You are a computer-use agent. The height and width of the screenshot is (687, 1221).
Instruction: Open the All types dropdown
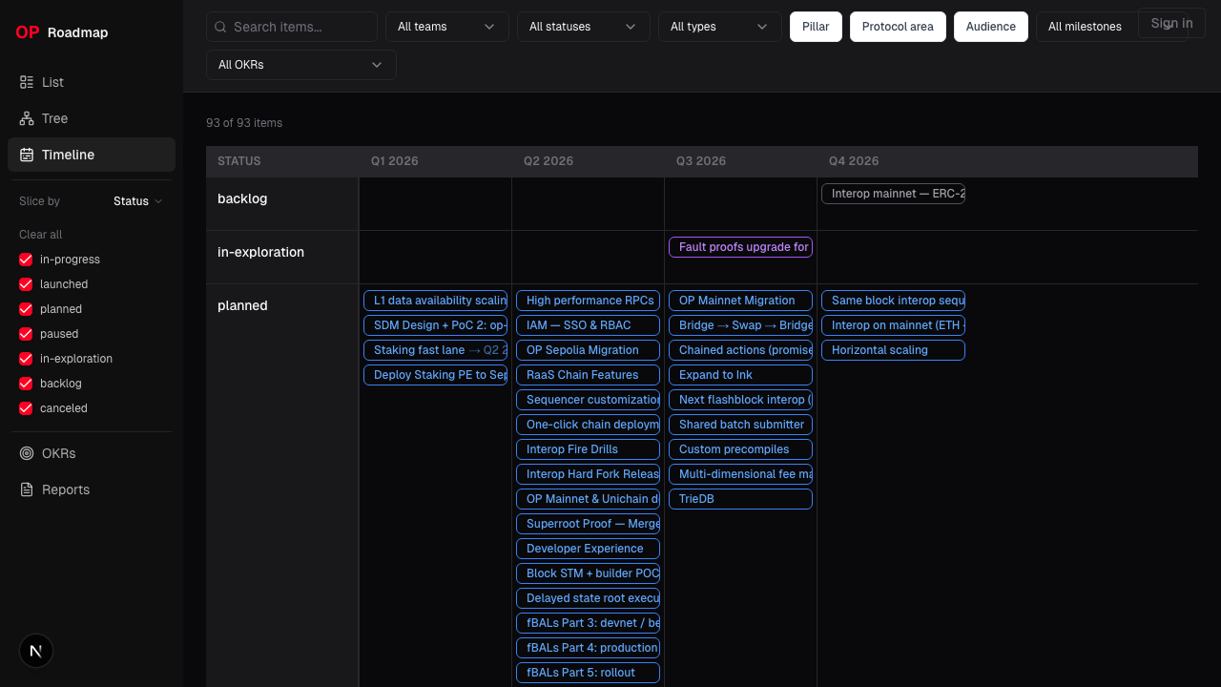(719, 27)
